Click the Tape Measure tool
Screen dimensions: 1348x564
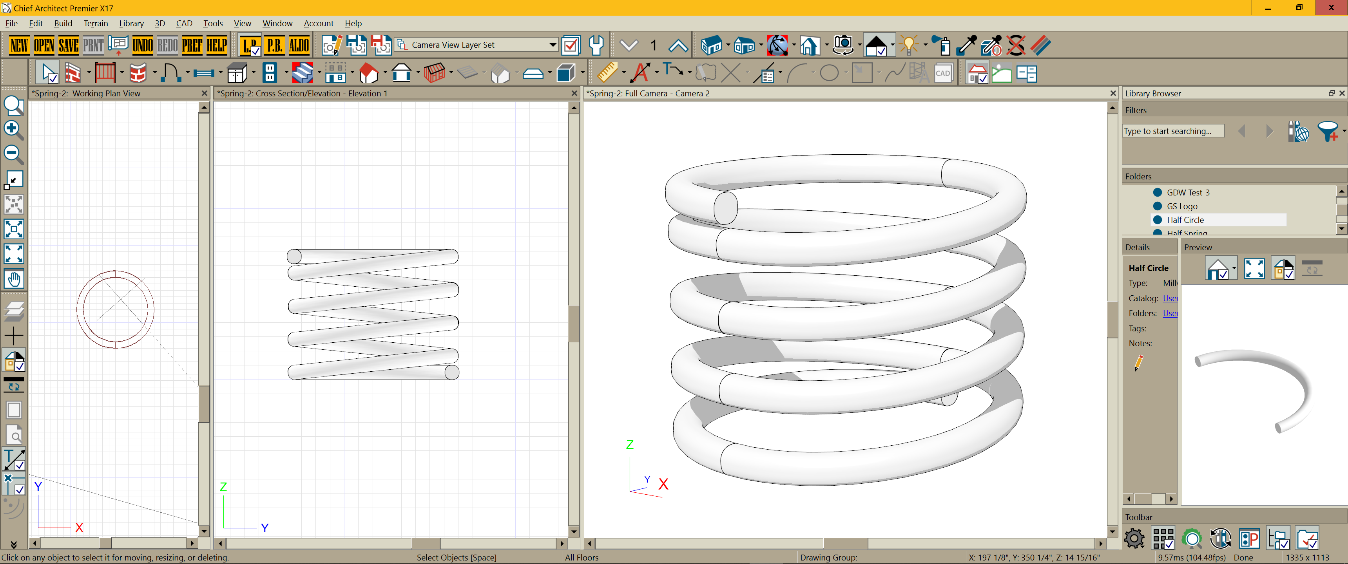[x=607, y=73]
